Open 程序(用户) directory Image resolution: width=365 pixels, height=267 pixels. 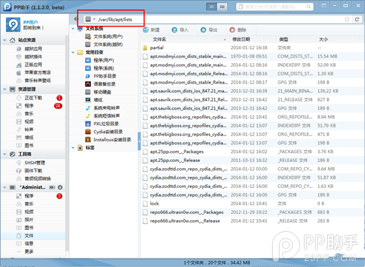pyautogui.click(x=104, y=60)
